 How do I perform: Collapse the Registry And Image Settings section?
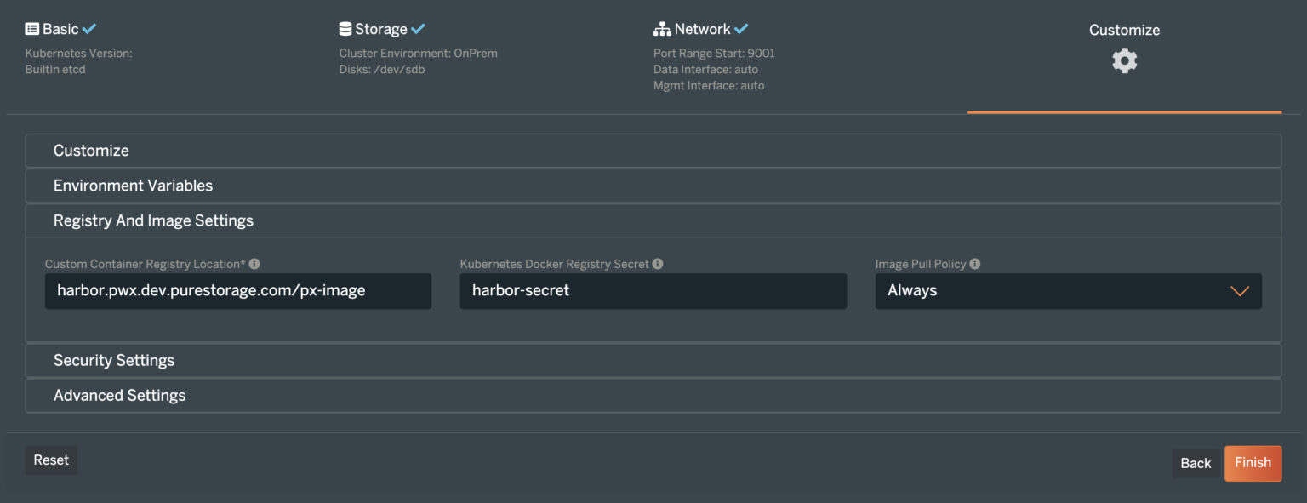coord(653,220)
